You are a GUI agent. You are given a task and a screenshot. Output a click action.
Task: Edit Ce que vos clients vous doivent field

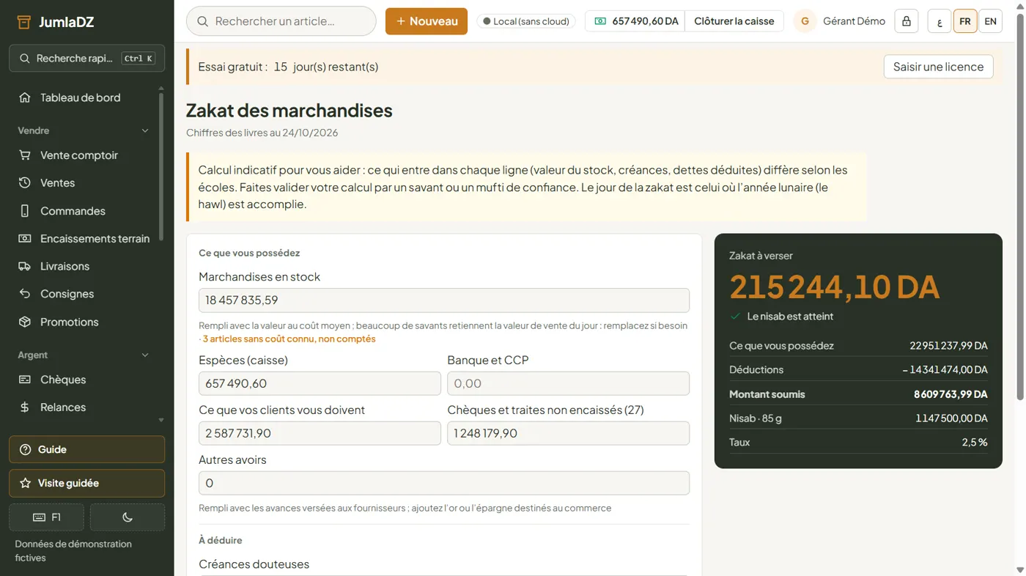[320, 433]
